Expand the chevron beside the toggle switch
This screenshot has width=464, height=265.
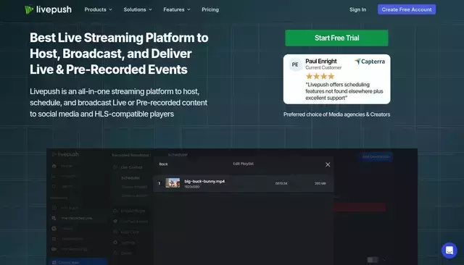384,260
